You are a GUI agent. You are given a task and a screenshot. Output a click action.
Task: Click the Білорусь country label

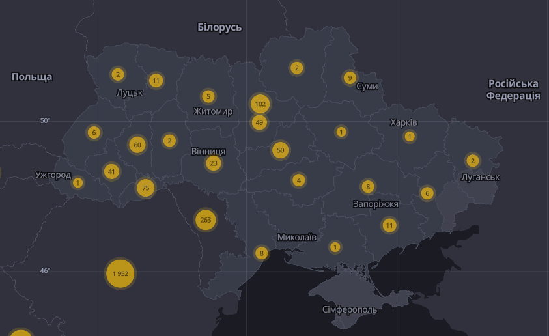coord(219,27)
